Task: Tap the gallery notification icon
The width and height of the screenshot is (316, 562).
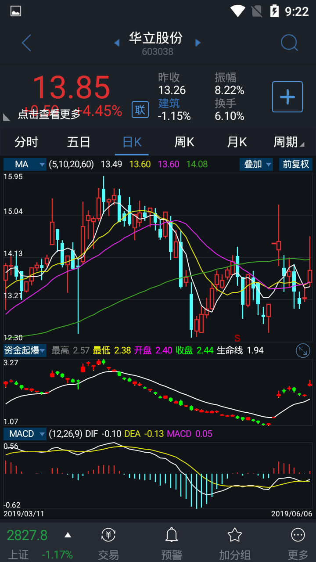Action: point(16,11)
